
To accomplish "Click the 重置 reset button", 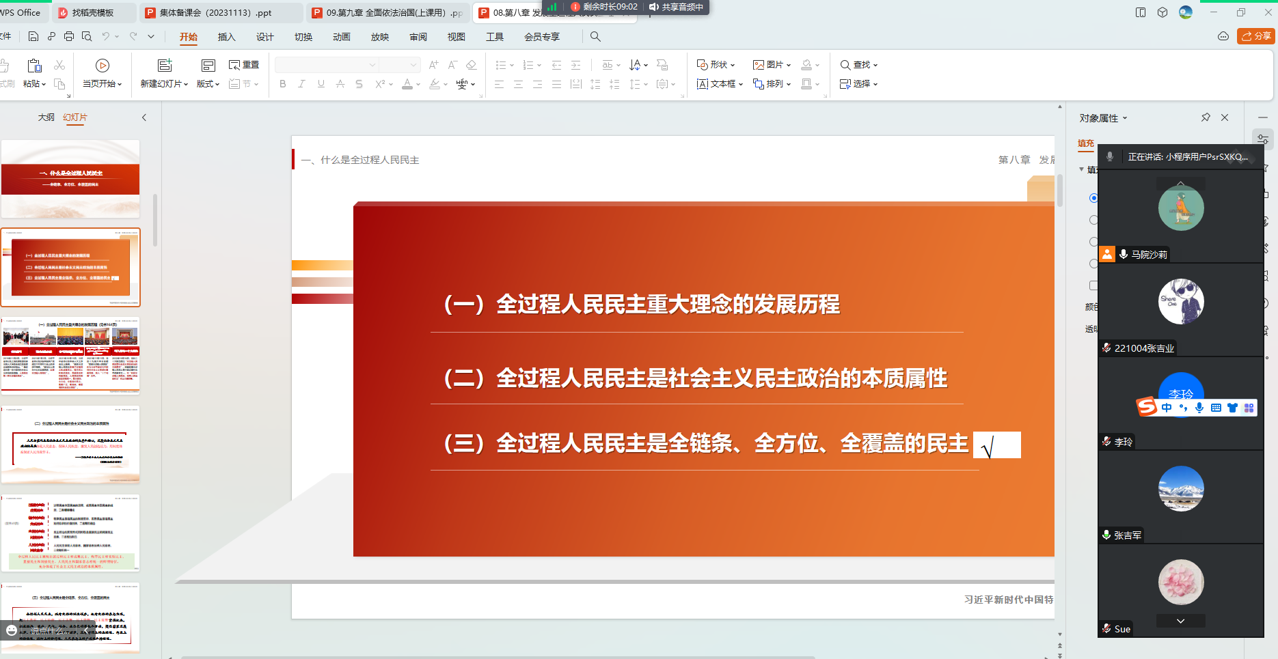I will point(244,65).
